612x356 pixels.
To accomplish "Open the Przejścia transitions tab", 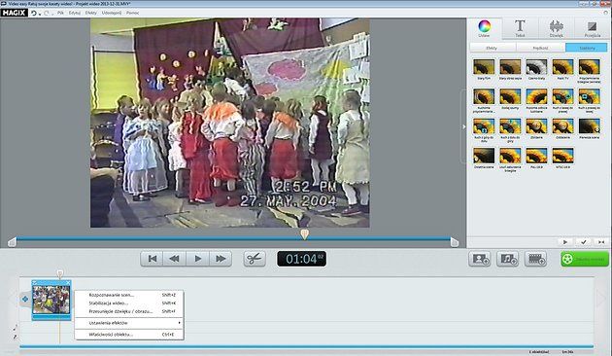I will 593,28.
